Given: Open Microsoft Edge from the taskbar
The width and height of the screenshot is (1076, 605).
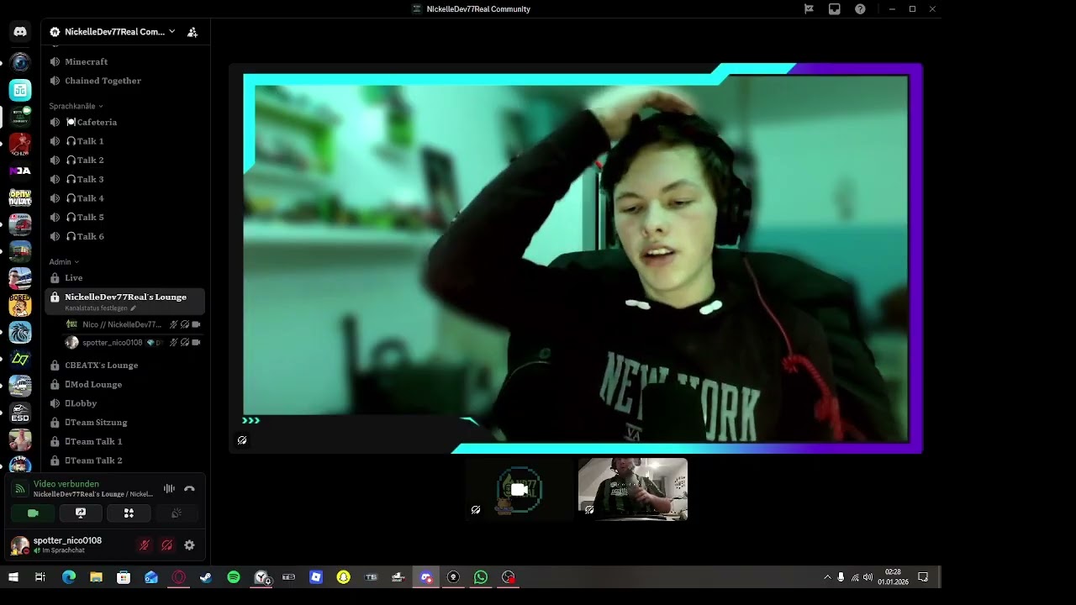Looking at the screenshot, I should 69,577.
